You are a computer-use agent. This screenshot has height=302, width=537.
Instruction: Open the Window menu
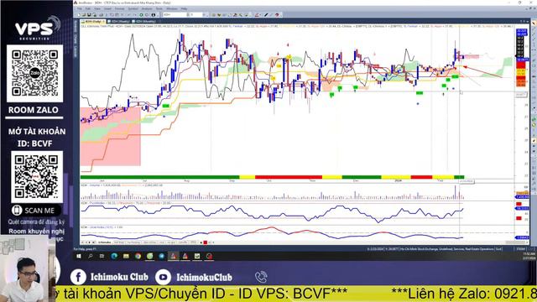(172, 8)
